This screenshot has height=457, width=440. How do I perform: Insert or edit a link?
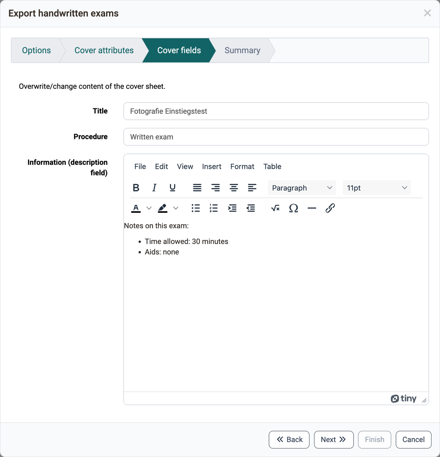330,208
